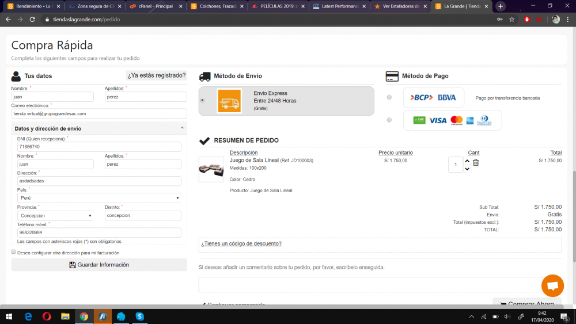Open File Explorer from taskbar
Image resolution: width=576 pixels, height=324 pixels.
66,317
